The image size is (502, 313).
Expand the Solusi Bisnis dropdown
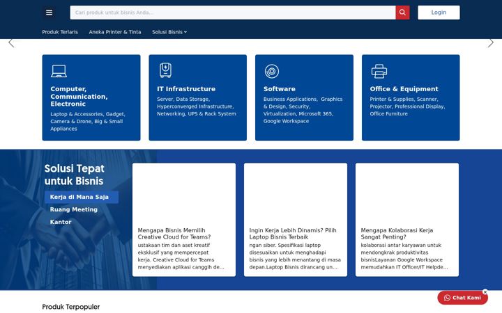pyautogui.click(x=169, y=32)
